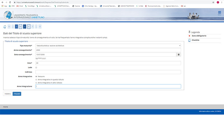Tick the Lode checkbox
This screenshot has width=224, height=117.
36,68
